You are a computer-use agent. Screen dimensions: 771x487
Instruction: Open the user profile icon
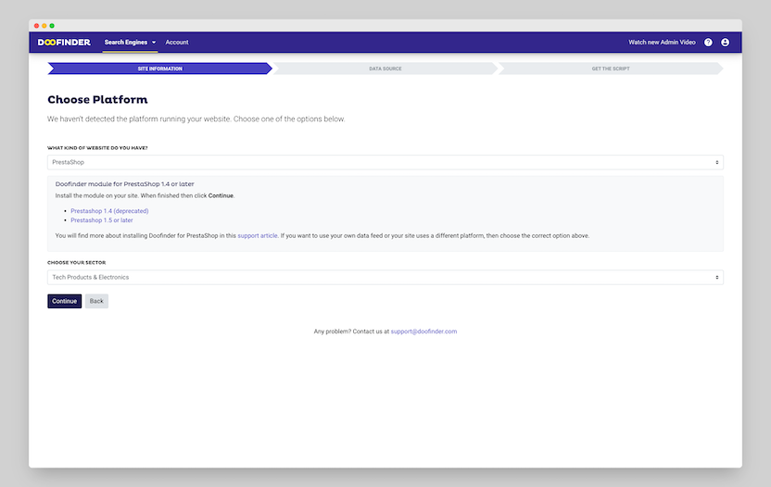coord(725,43)
